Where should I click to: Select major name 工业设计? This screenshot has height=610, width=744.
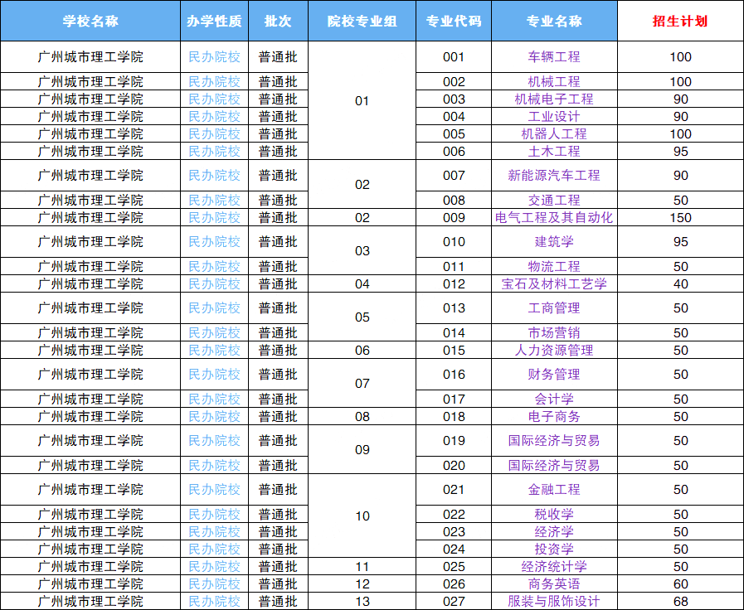554,117
